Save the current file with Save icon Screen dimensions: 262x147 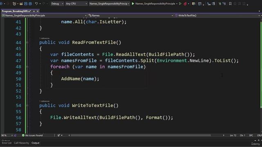pos(26,4)
